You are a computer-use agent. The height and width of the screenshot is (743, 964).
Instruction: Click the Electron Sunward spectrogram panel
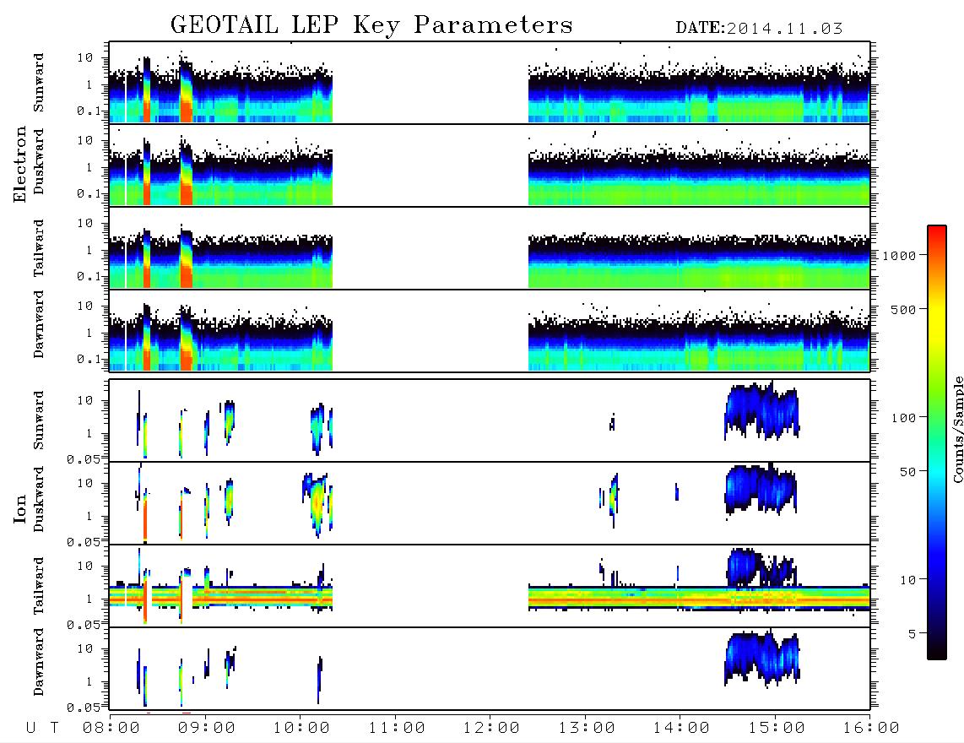[490, 83]
